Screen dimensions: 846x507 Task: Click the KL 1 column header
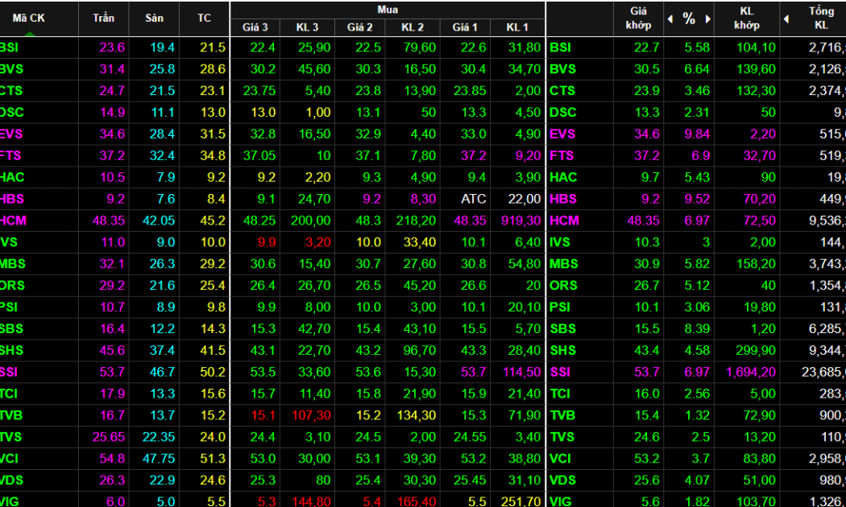(x=517, y=27)
